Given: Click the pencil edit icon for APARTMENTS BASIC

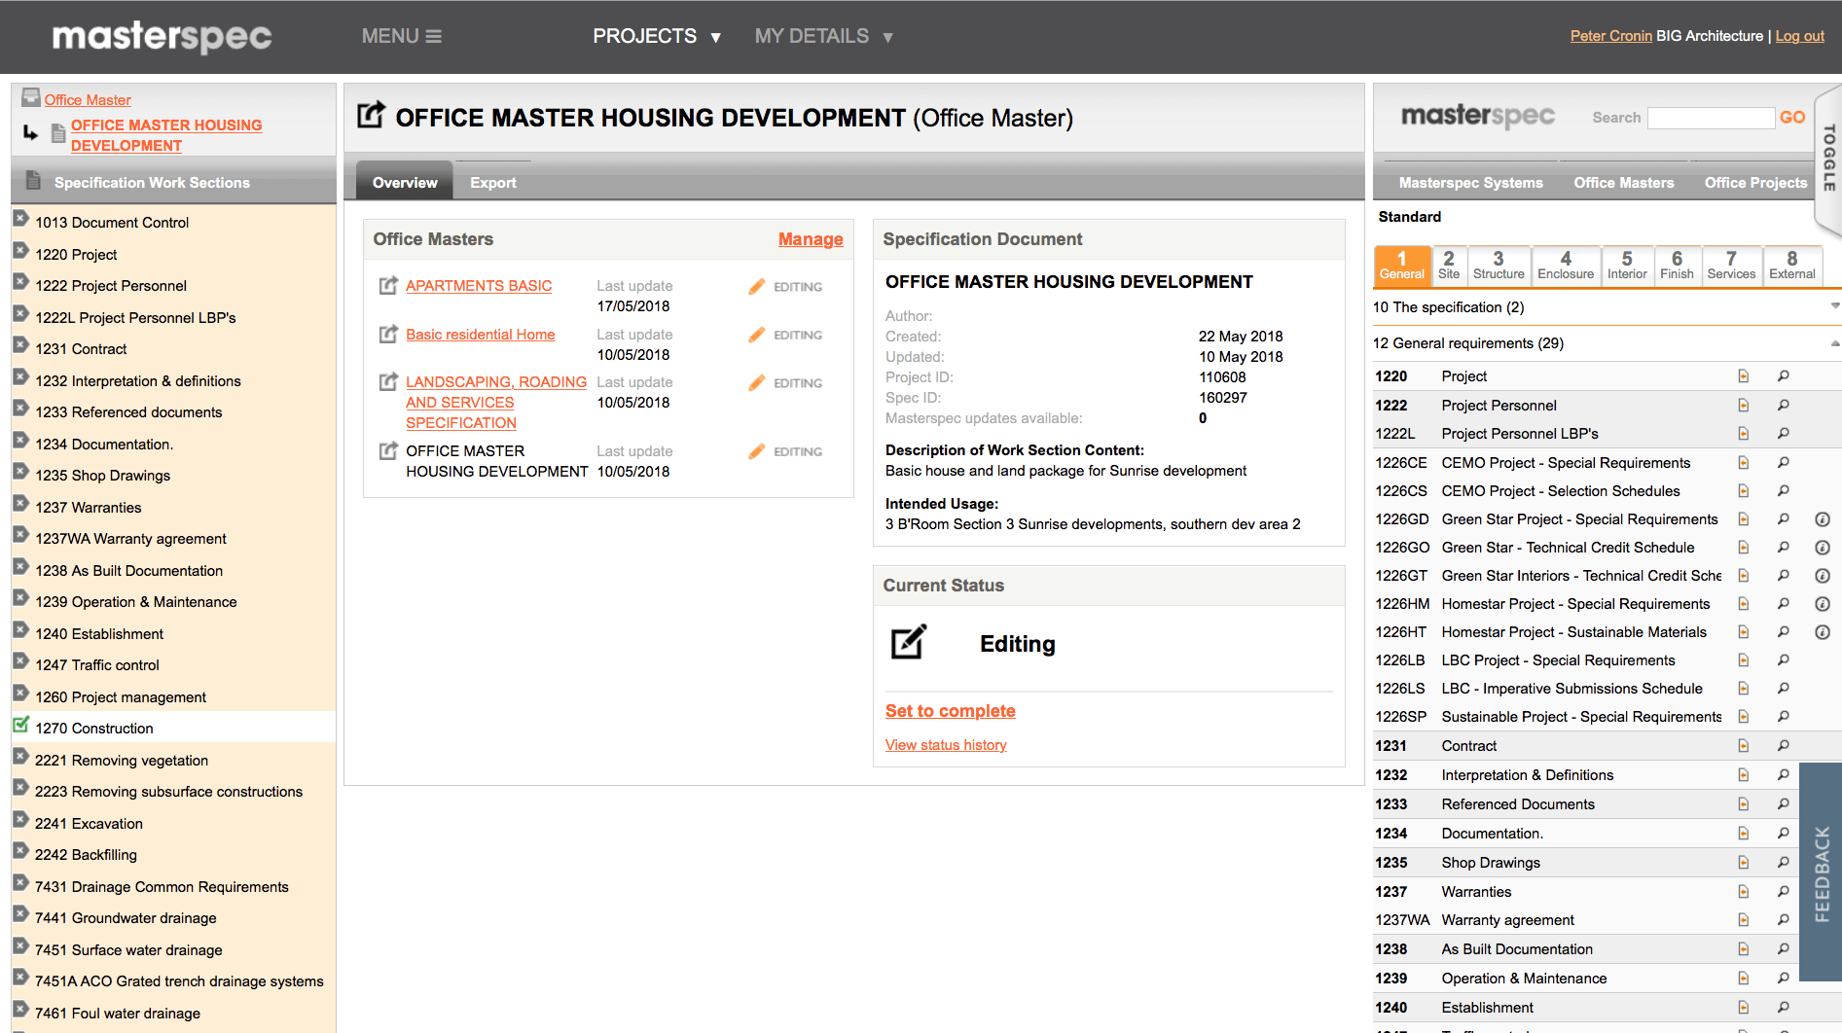Looking at the screenshot, I should coord(756,287).
